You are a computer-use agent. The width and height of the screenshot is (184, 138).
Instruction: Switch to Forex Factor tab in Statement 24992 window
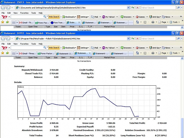(46, 54)
